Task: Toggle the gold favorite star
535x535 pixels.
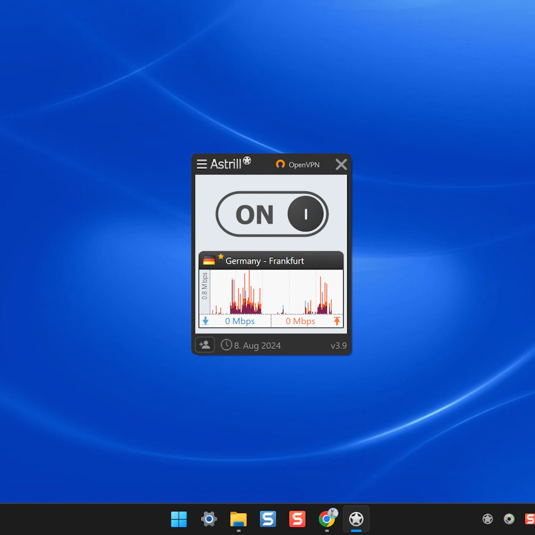Action: click(221, 257)
